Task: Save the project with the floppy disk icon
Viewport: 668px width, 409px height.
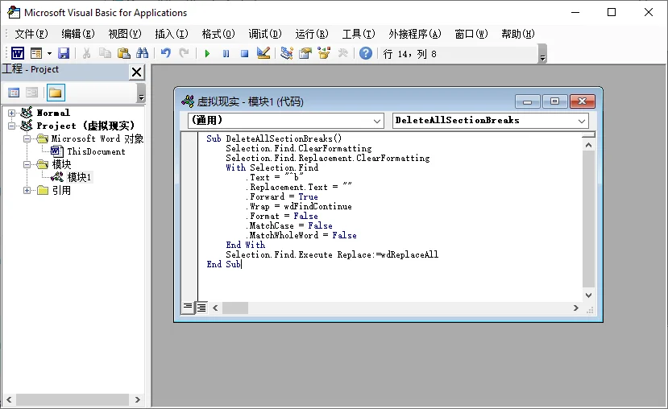Action: click(64, 54)
